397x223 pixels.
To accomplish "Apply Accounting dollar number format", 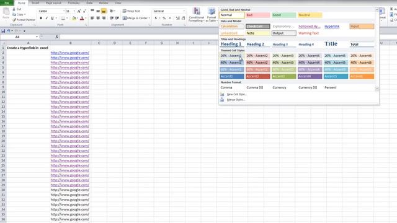I will [156, 18].
